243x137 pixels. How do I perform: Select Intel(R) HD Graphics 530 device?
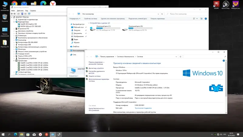[x=29, y=24]
